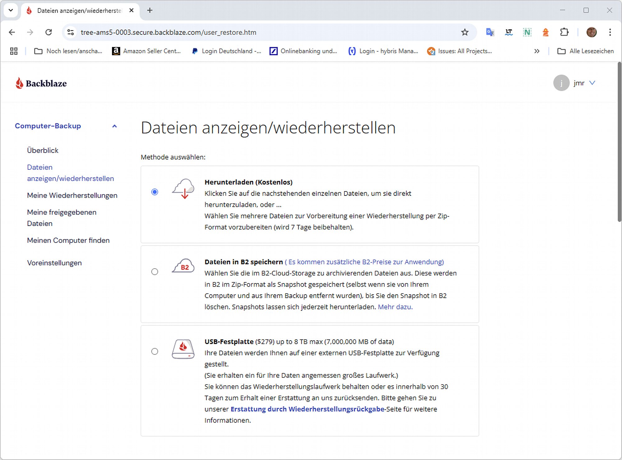Screen dimensions: 622x460
Task: Click the Mehr dazu link
Action: click(x=395, y=307)
